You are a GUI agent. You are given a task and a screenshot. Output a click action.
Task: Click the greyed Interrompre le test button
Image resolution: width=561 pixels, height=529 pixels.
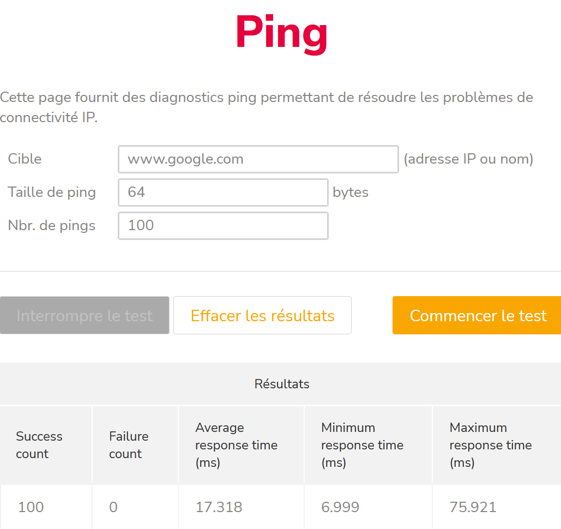[85, 316]
